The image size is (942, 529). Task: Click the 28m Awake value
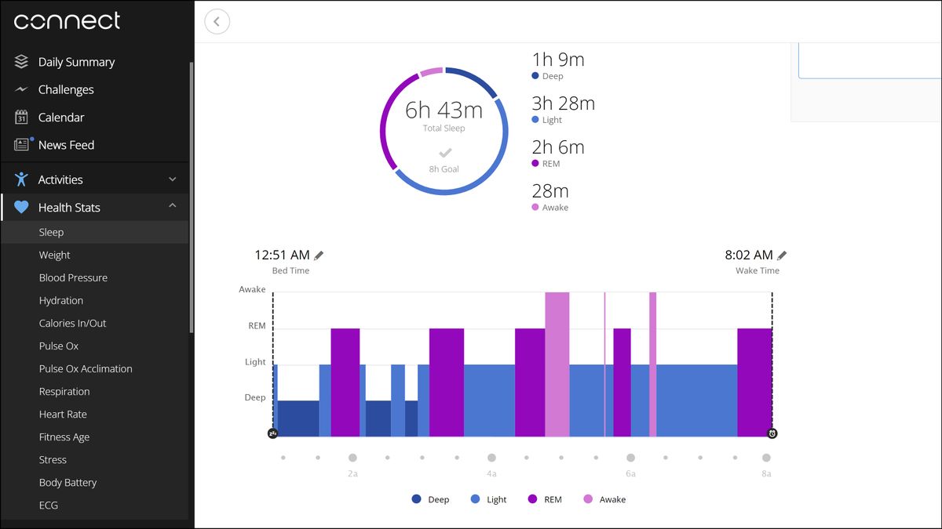coord(550,191)
